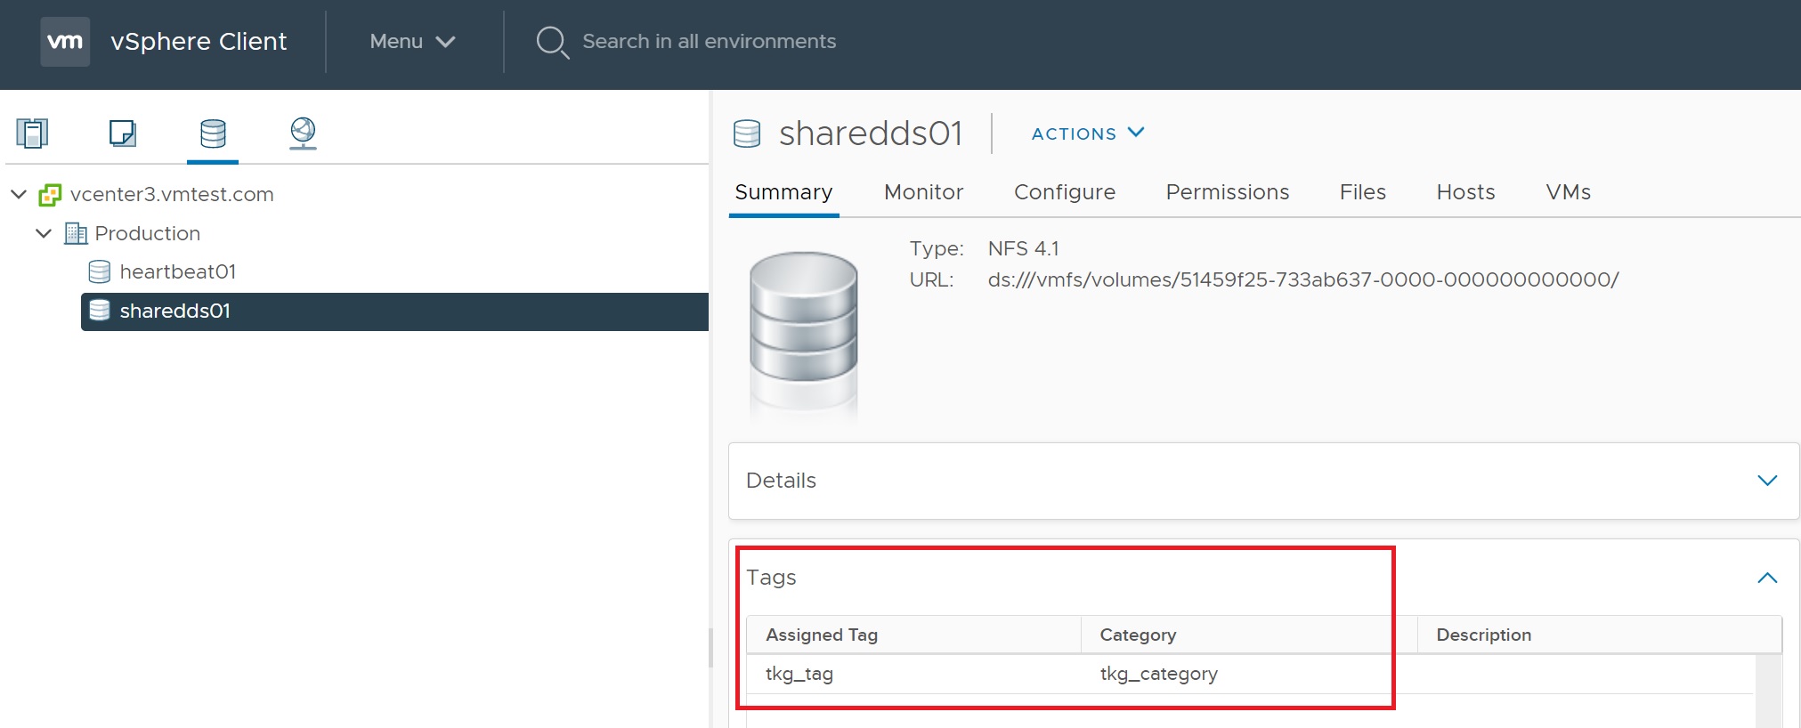This screenshot has height=728, width=1801.
Task: Click the large datastore image in Summary
Action: pos(803,329)
